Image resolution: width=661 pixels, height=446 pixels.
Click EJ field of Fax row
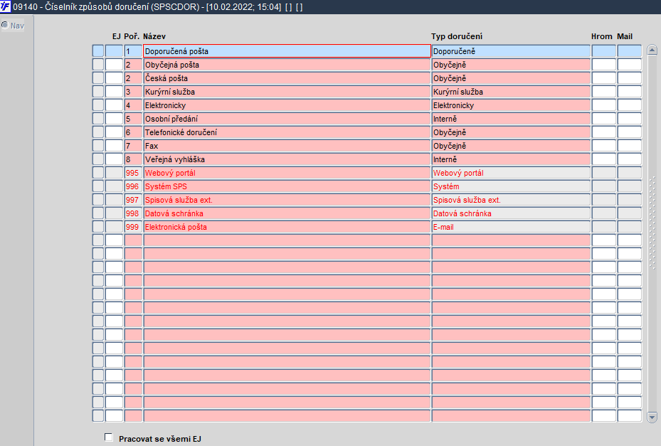(114, 145)
